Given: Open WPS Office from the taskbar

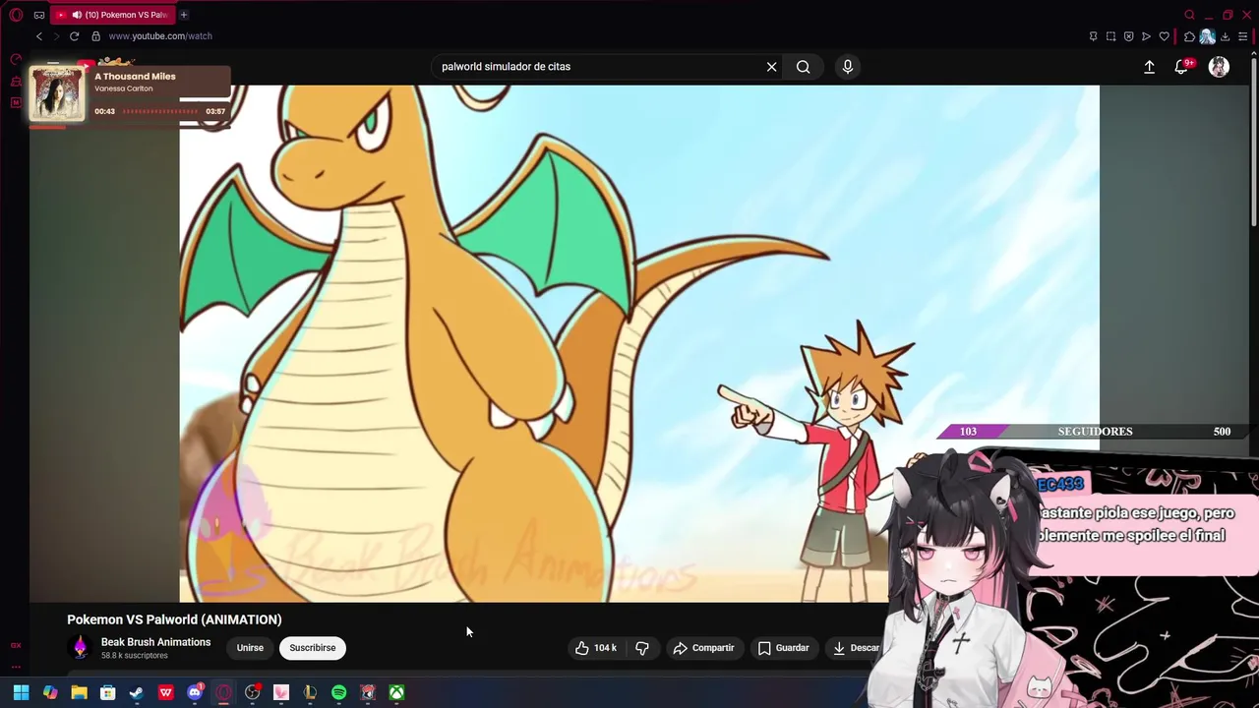Looking at the screenshot, I should point(165,692).
